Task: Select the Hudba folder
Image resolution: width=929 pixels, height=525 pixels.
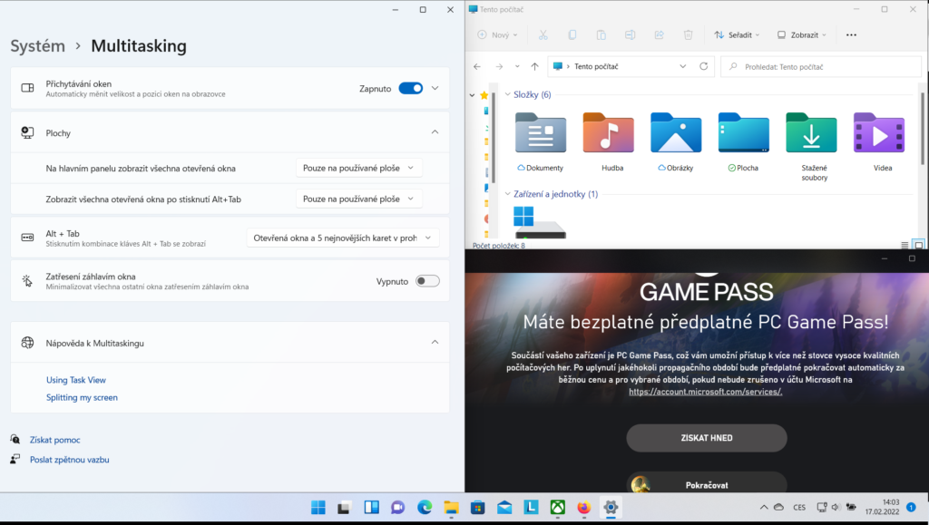Action: click(609, 142)
